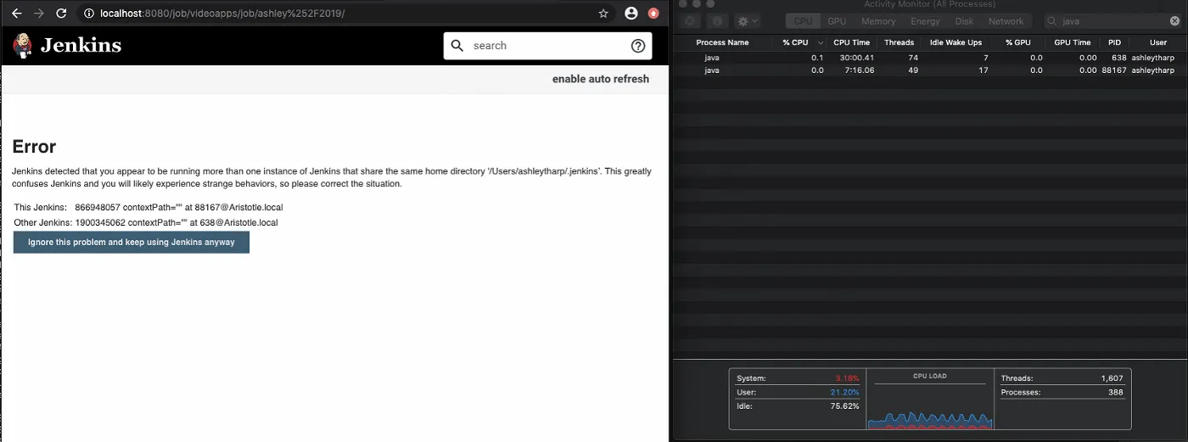Switch to the CPU tab in Activity Monitor
Screen dimensions: 1188x442
(803, 21)
